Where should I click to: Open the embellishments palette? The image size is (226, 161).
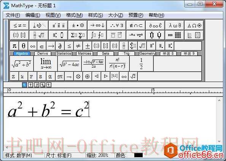[58, 25]
